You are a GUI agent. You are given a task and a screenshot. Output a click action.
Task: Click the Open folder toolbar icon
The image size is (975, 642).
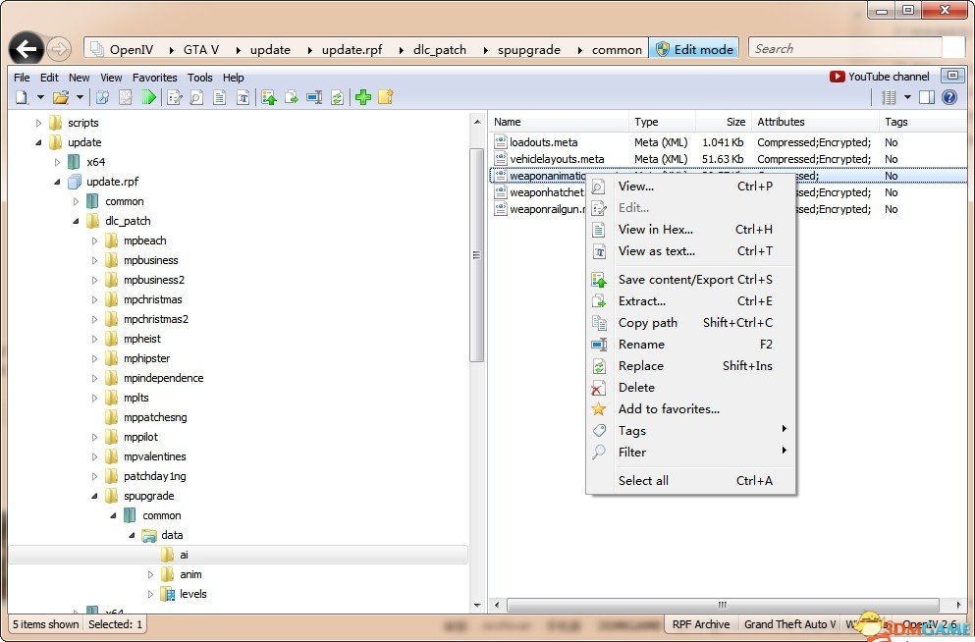click(61, 97)
